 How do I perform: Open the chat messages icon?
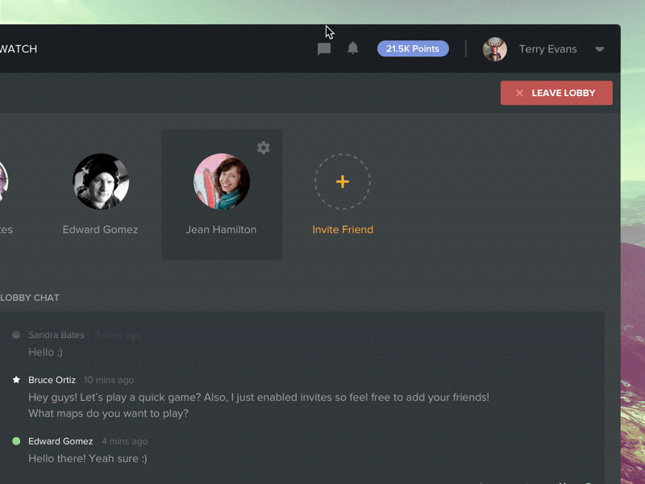[324, 49]
